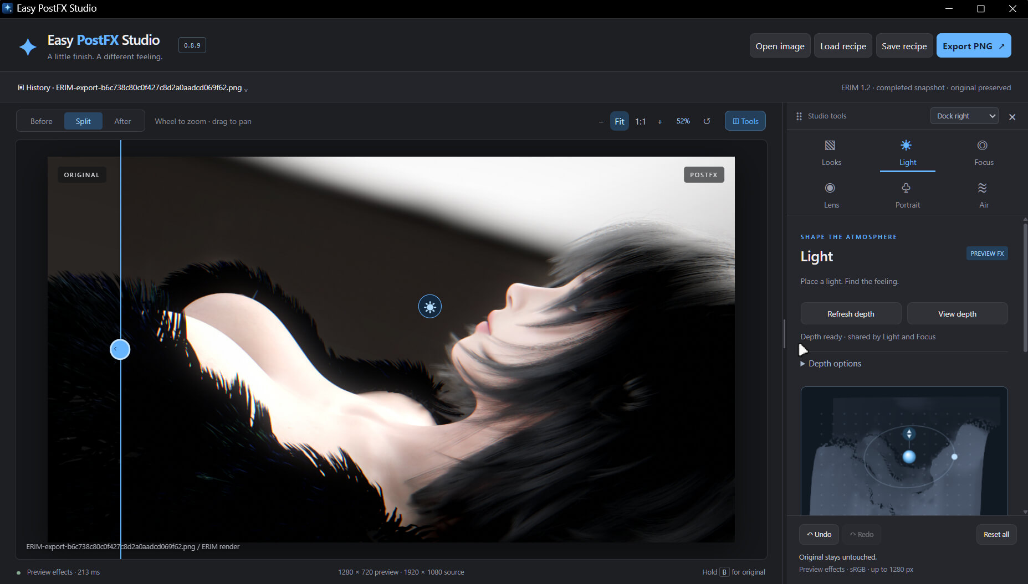Click the tools panel vertical scrollbar

pyautogui.click(x=1025, y=288)
